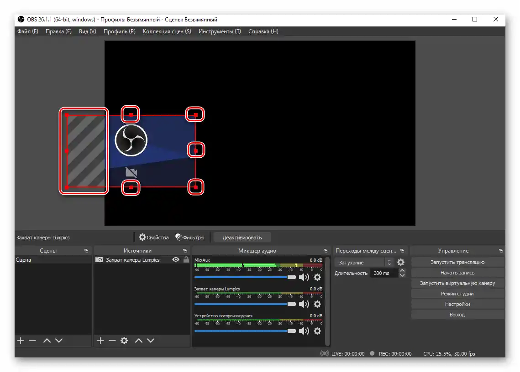Undock the Управление panel

coord(501,251)
